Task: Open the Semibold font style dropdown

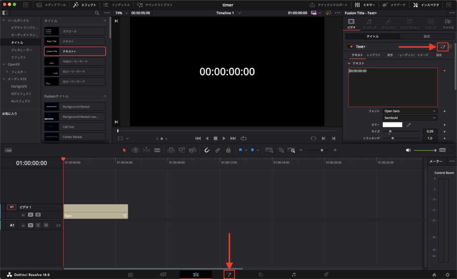Action: click(x=410, y=118)
